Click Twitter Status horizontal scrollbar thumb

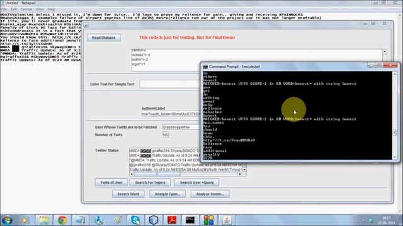[157, 174]
